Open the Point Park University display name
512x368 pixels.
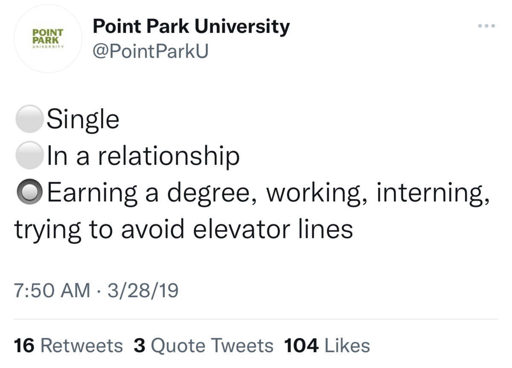191,27
